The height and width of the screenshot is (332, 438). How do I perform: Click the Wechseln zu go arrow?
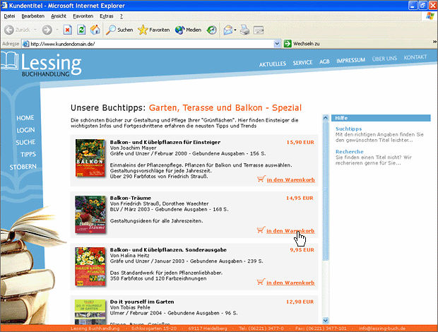288,44
